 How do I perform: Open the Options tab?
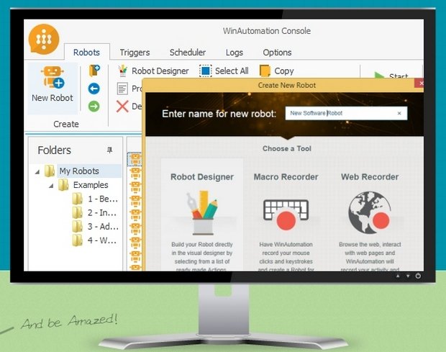[x=277, y=53]
